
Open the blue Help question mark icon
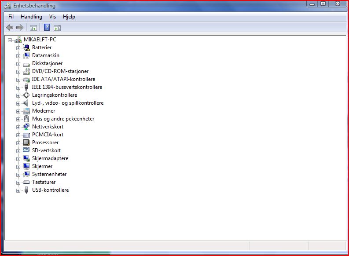point(47,27)
